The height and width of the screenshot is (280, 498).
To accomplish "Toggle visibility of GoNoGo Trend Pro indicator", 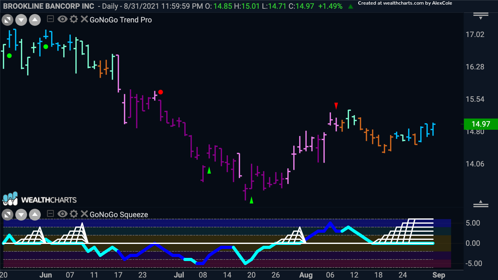I will [62, 19].
